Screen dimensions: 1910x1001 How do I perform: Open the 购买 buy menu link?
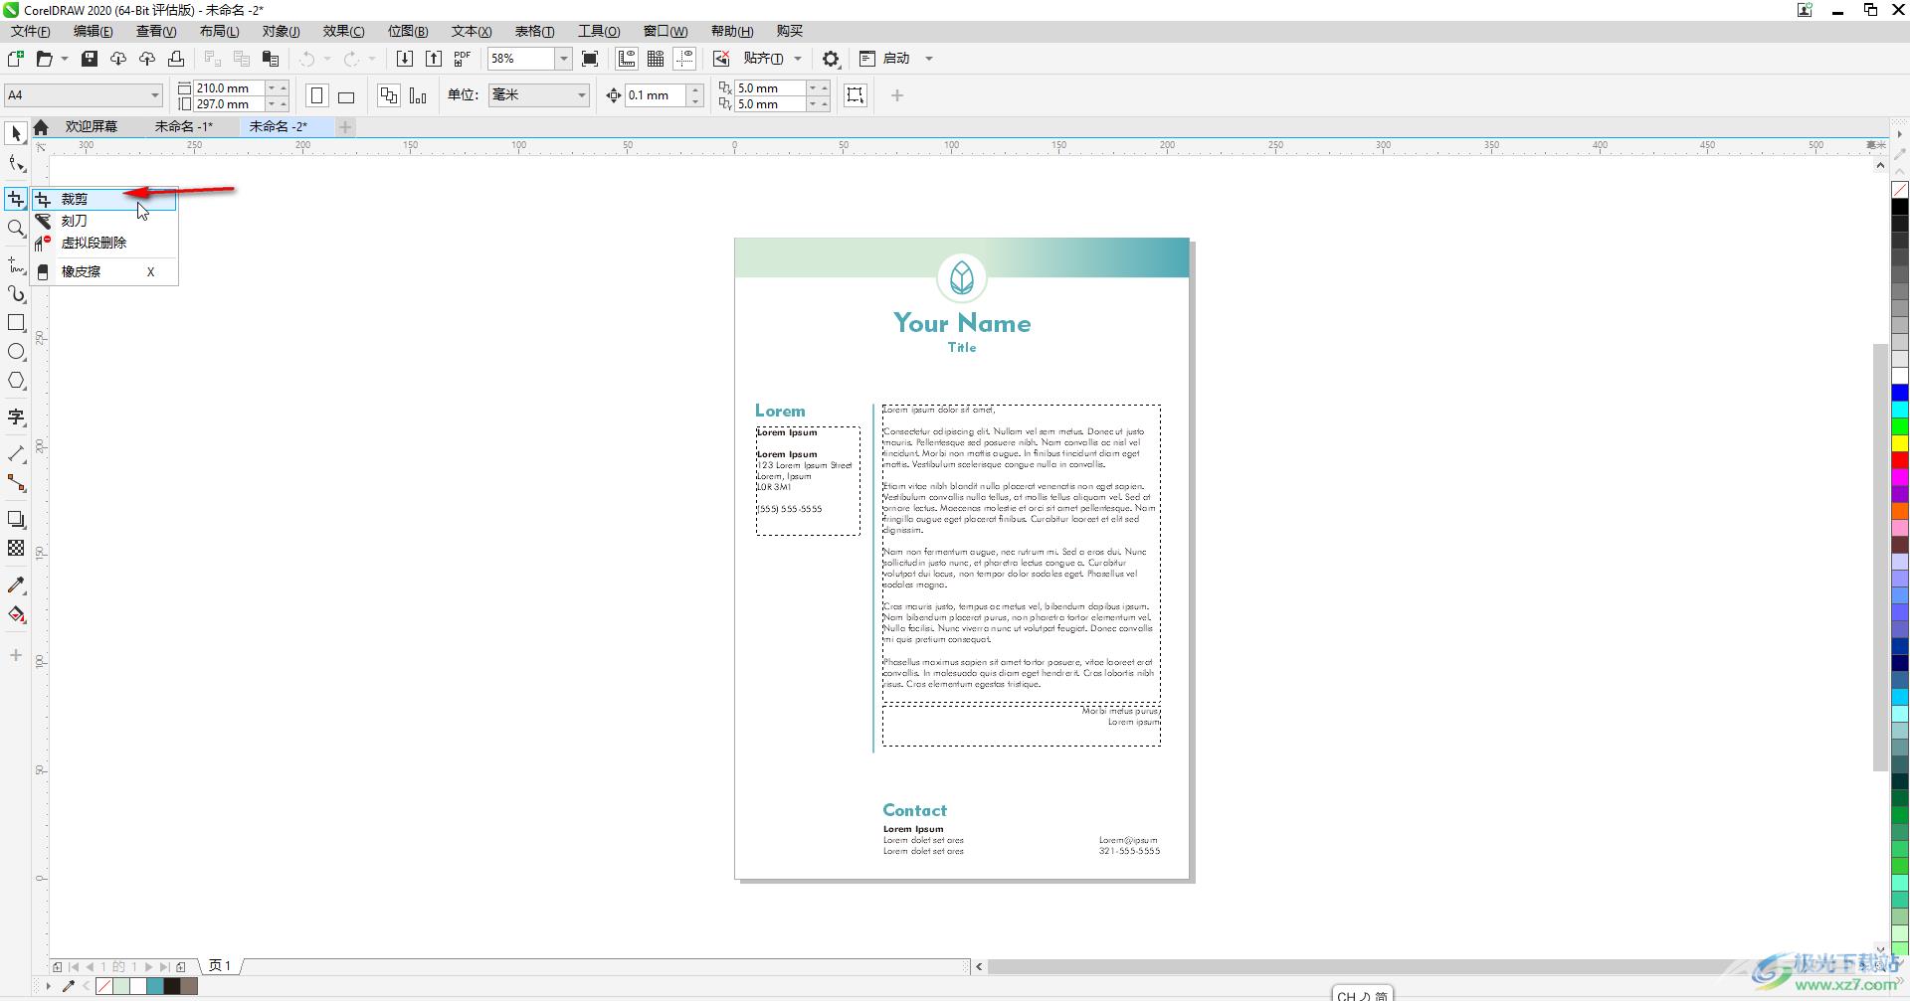(x=790, y=31)
